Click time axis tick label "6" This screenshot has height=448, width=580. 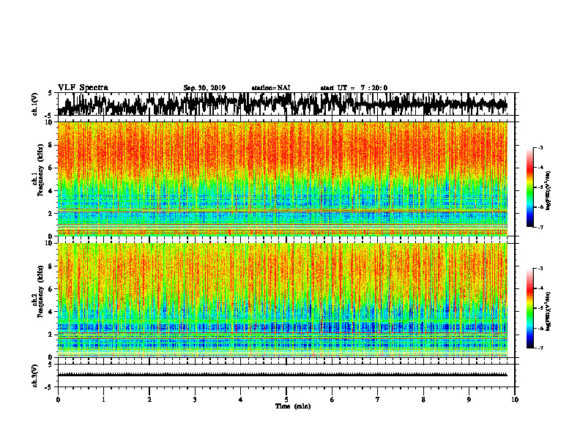[332, 400]
